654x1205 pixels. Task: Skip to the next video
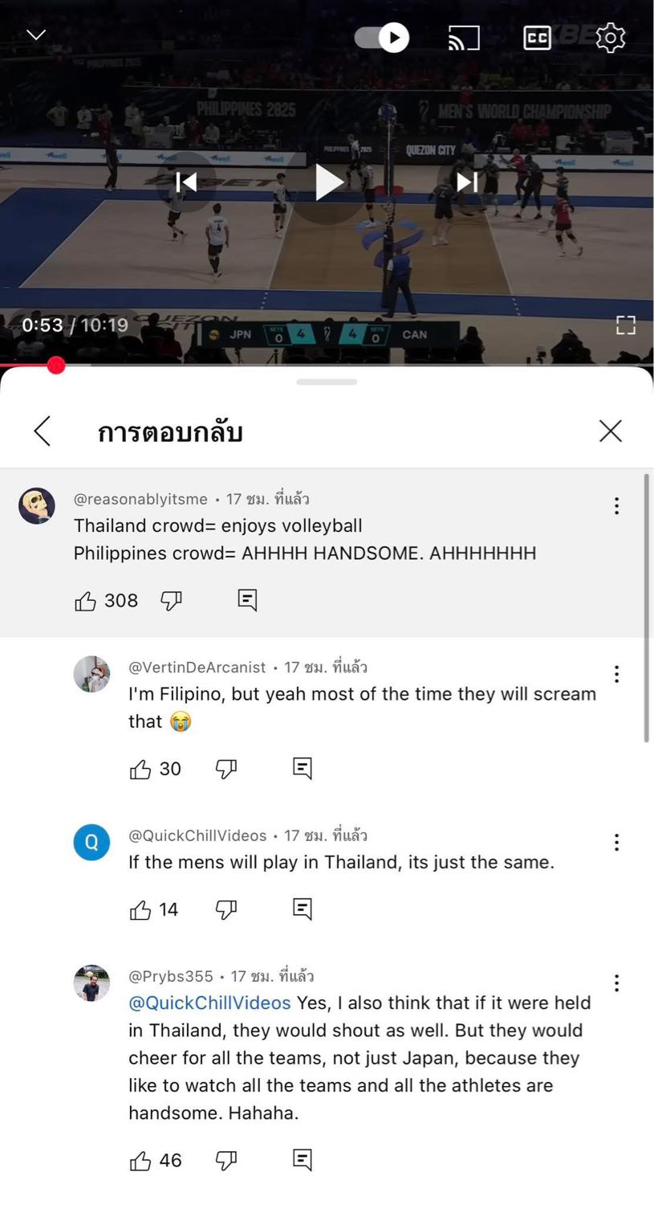coord(467,182)
